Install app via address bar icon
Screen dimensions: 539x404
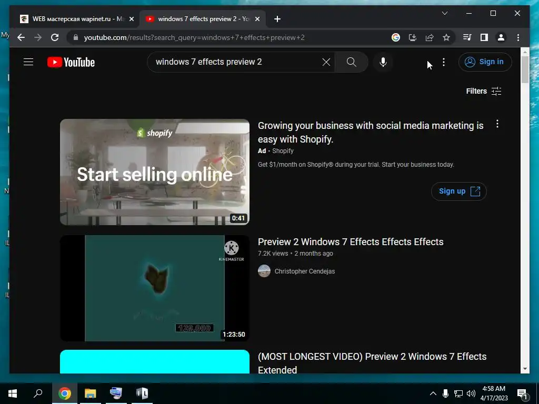tap(413, 37)
